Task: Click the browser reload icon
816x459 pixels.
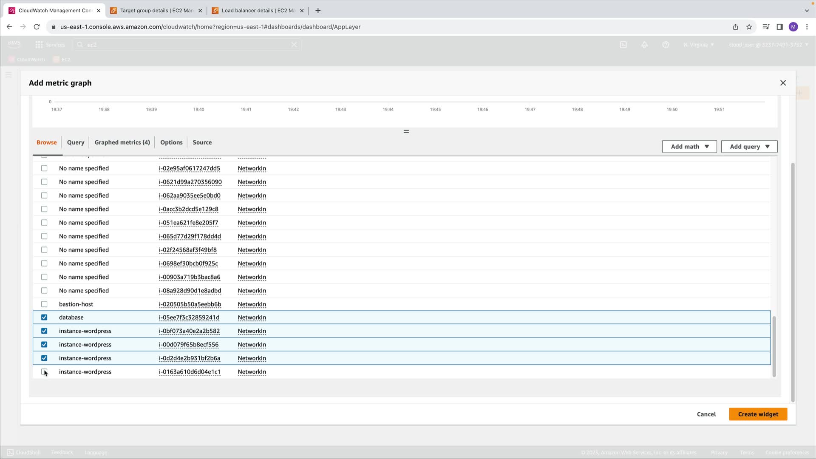Action: pyautogui.click(x=37, y=27)
